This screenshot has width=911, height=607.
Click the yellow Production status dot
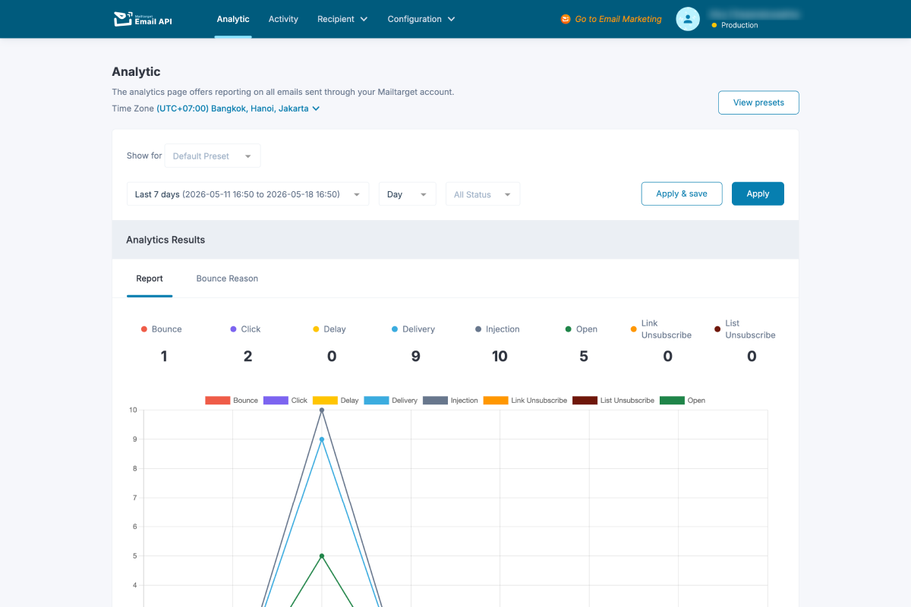(x=714, y=25)
